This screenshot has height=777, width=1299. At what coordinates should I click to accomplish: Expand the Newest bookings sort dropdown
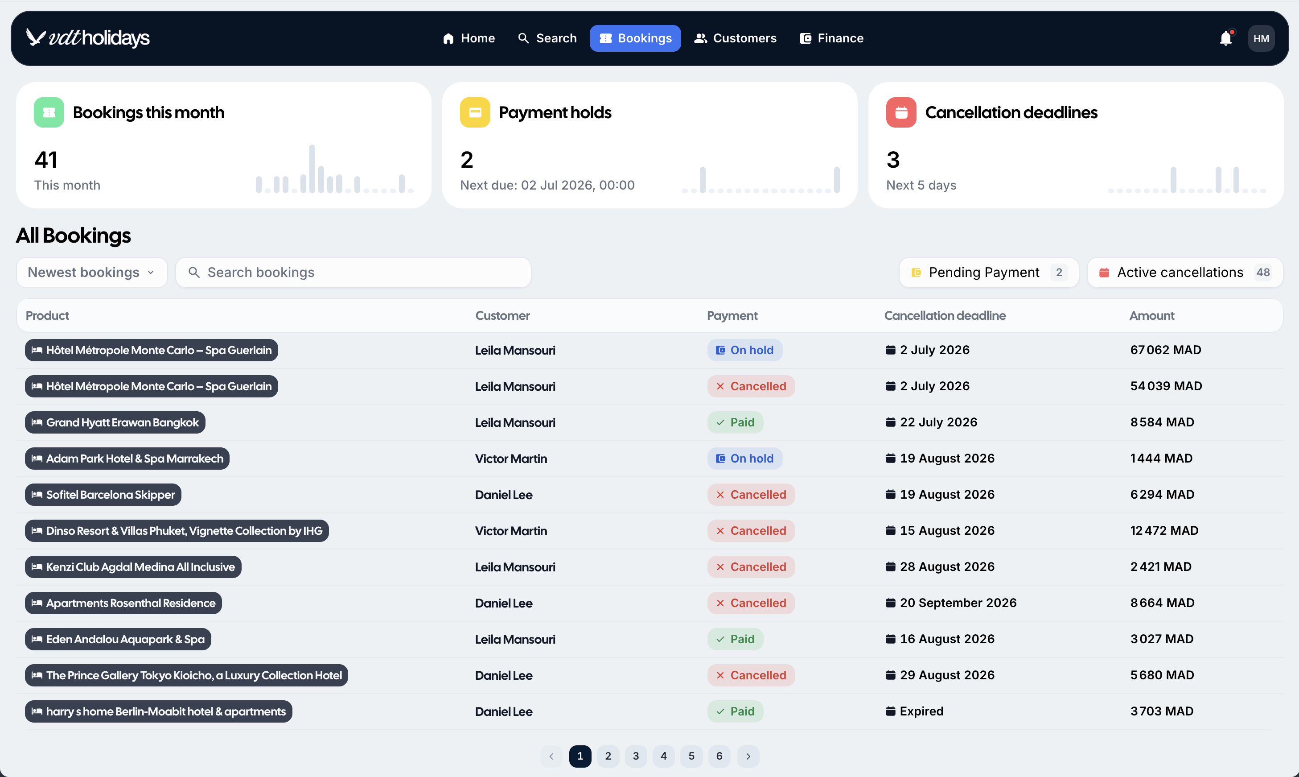(x=91, y=272)
